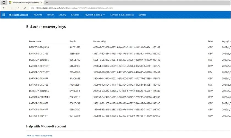Click the Key ID column header
This screenshot has width=231, height=138.
(x=73, y=41)
